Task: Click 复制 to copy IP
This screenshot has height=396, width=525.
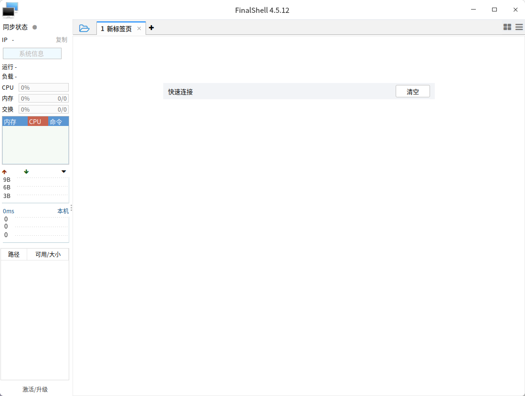Action: pos(61,40)
